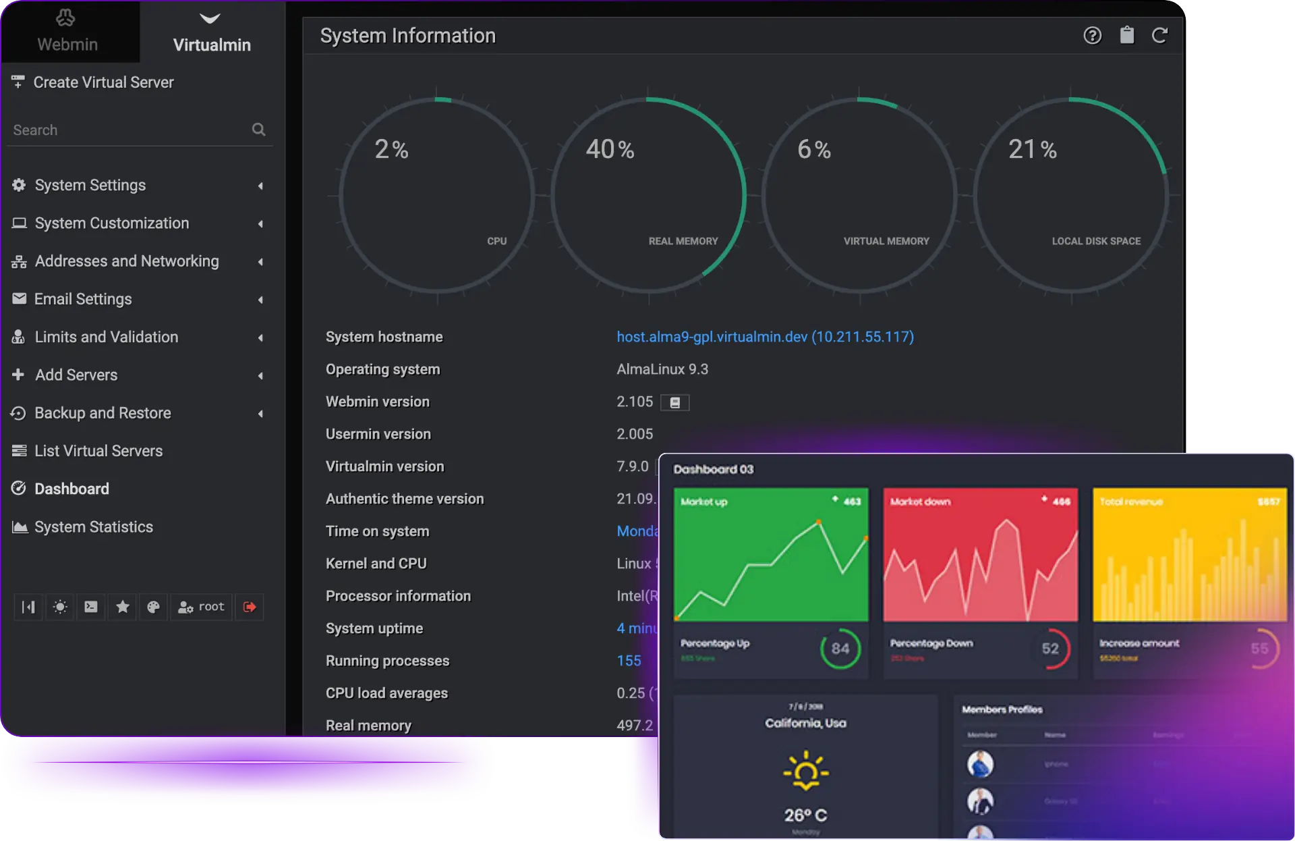This screenshot has width=1295, height=841.
Task: Click the clipboard icon in header
Action: click(x=1127, y=35)
